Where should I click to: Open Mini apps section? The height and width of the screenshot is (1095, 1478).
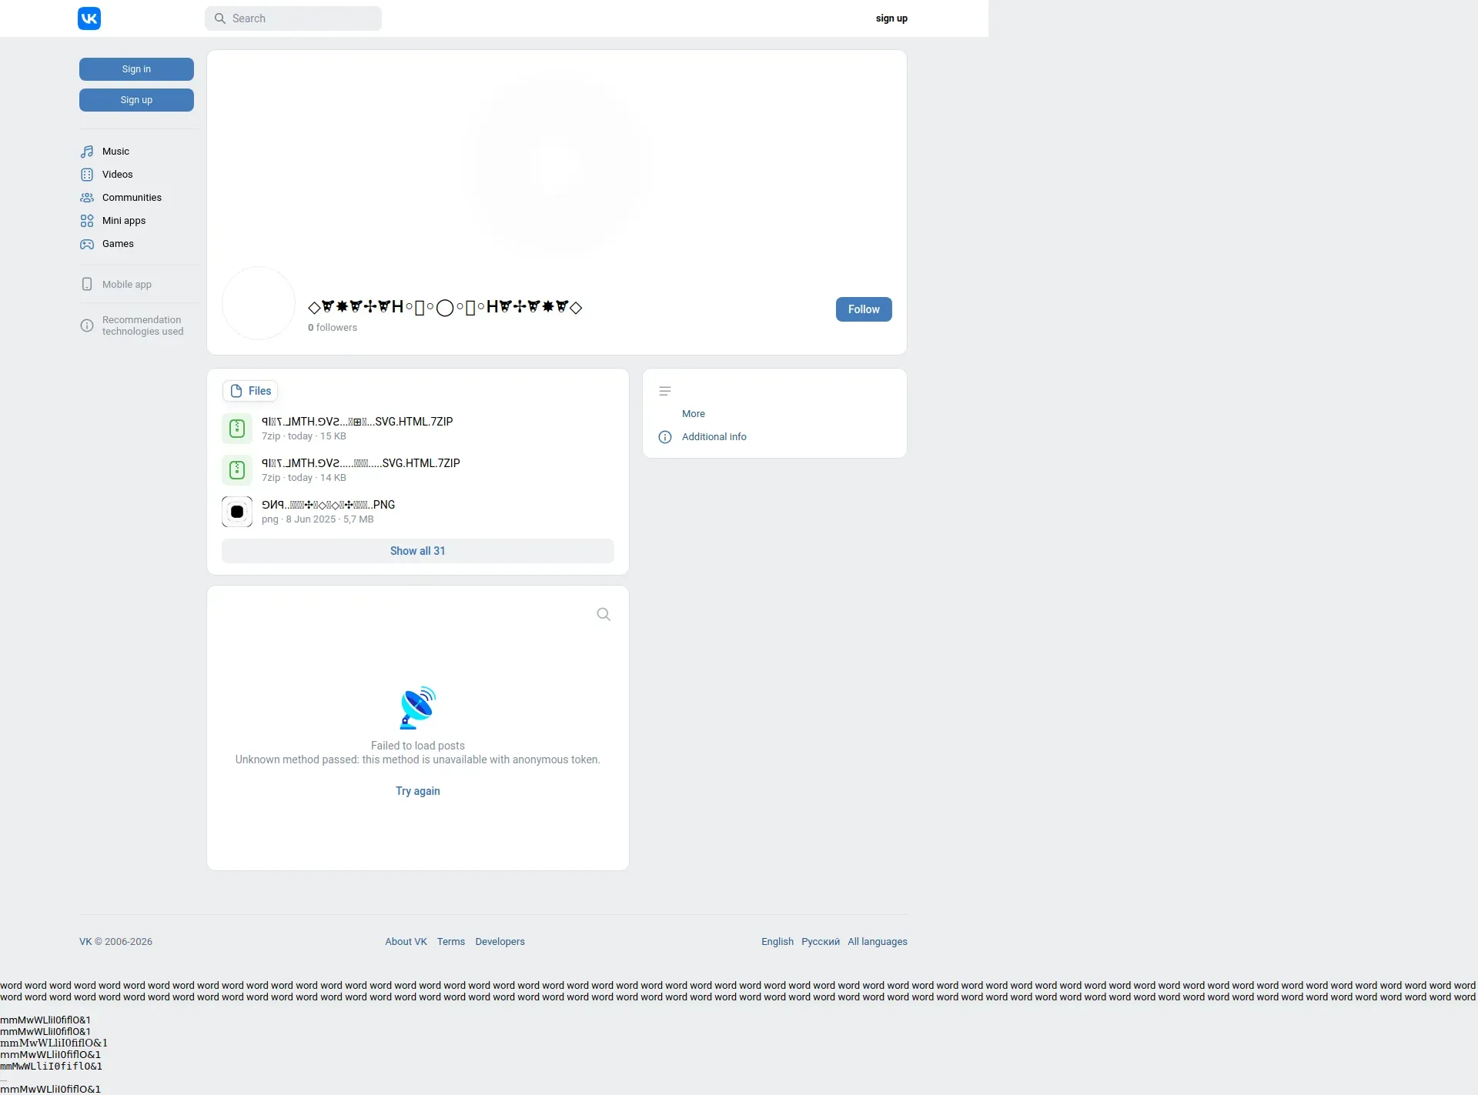123,221
